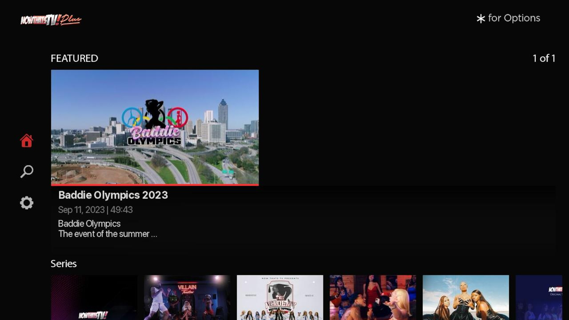Click the asterisk options icon
569x320 pixels.
(481, 19)
